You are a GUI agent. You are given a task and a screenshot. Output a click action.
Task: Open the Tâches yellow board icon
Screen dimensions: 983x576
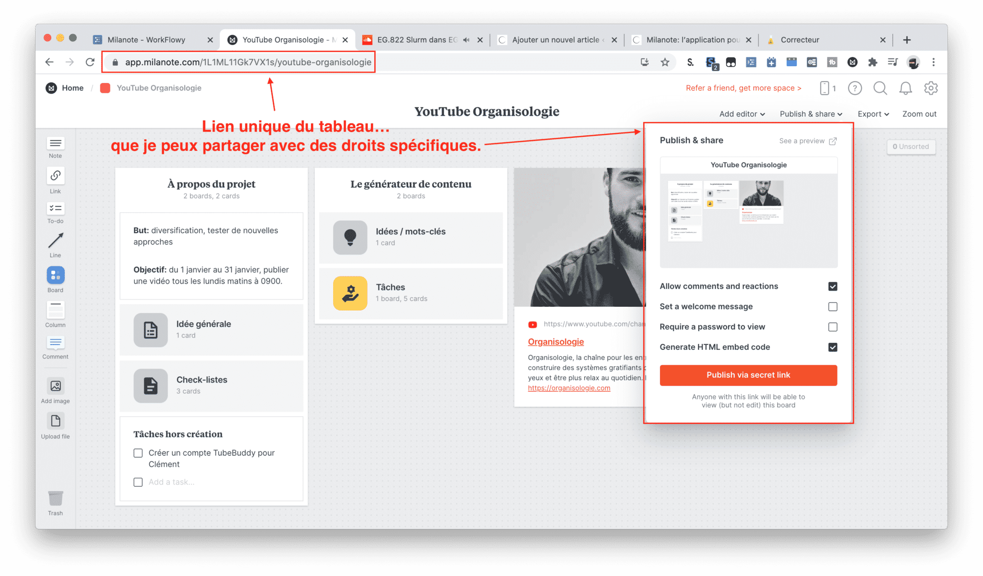click(350, 293)
